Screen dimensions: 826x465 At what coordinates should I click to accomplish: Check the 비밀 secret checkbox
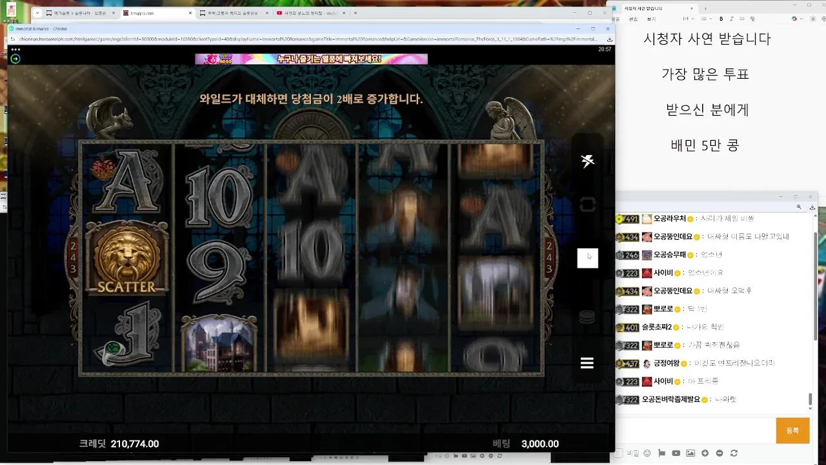[618, 453]
